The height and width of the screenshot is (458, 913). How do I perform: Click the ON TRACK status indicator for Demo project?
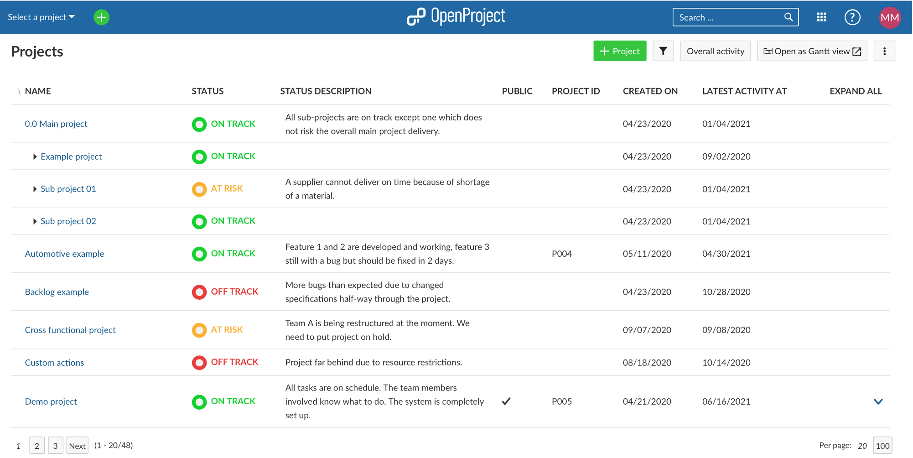tap(199, 402)
